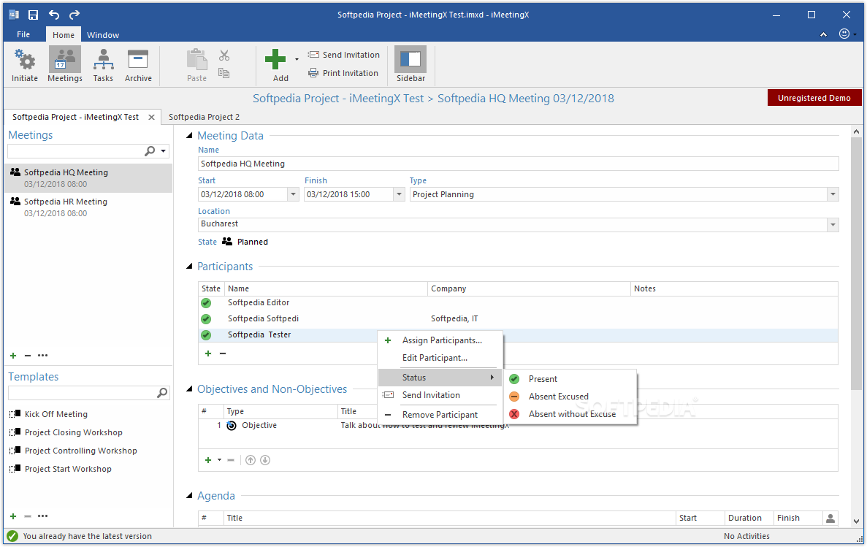
Task: Save the project with the floppy icon
Action: coord(33,15)
